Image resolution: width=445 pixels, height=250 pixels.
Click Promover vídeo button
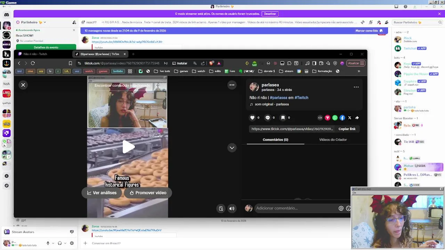click(148, 193)
